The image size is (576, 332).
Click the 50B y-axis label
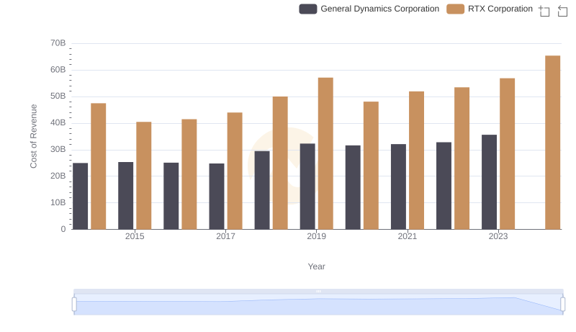click(58, 97)
